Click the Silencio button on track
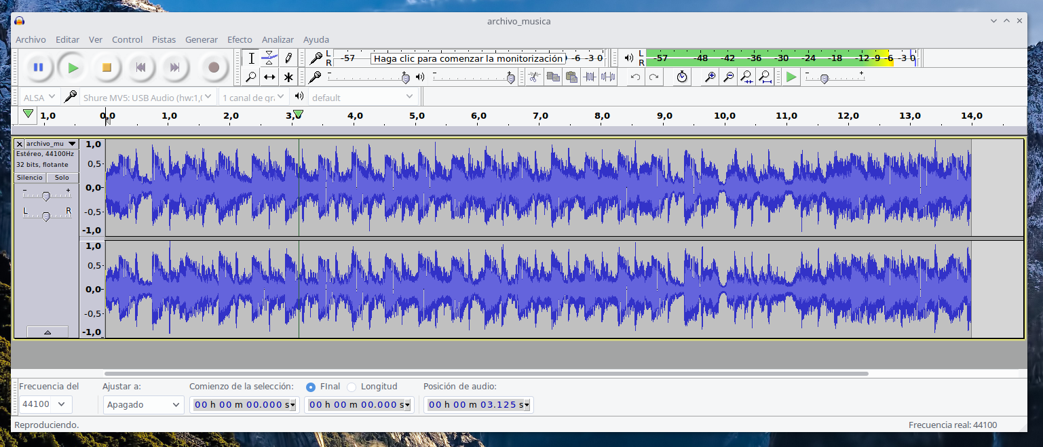Image resolution: width=1043 pixels, height=447 pixels. pos(30,178)
